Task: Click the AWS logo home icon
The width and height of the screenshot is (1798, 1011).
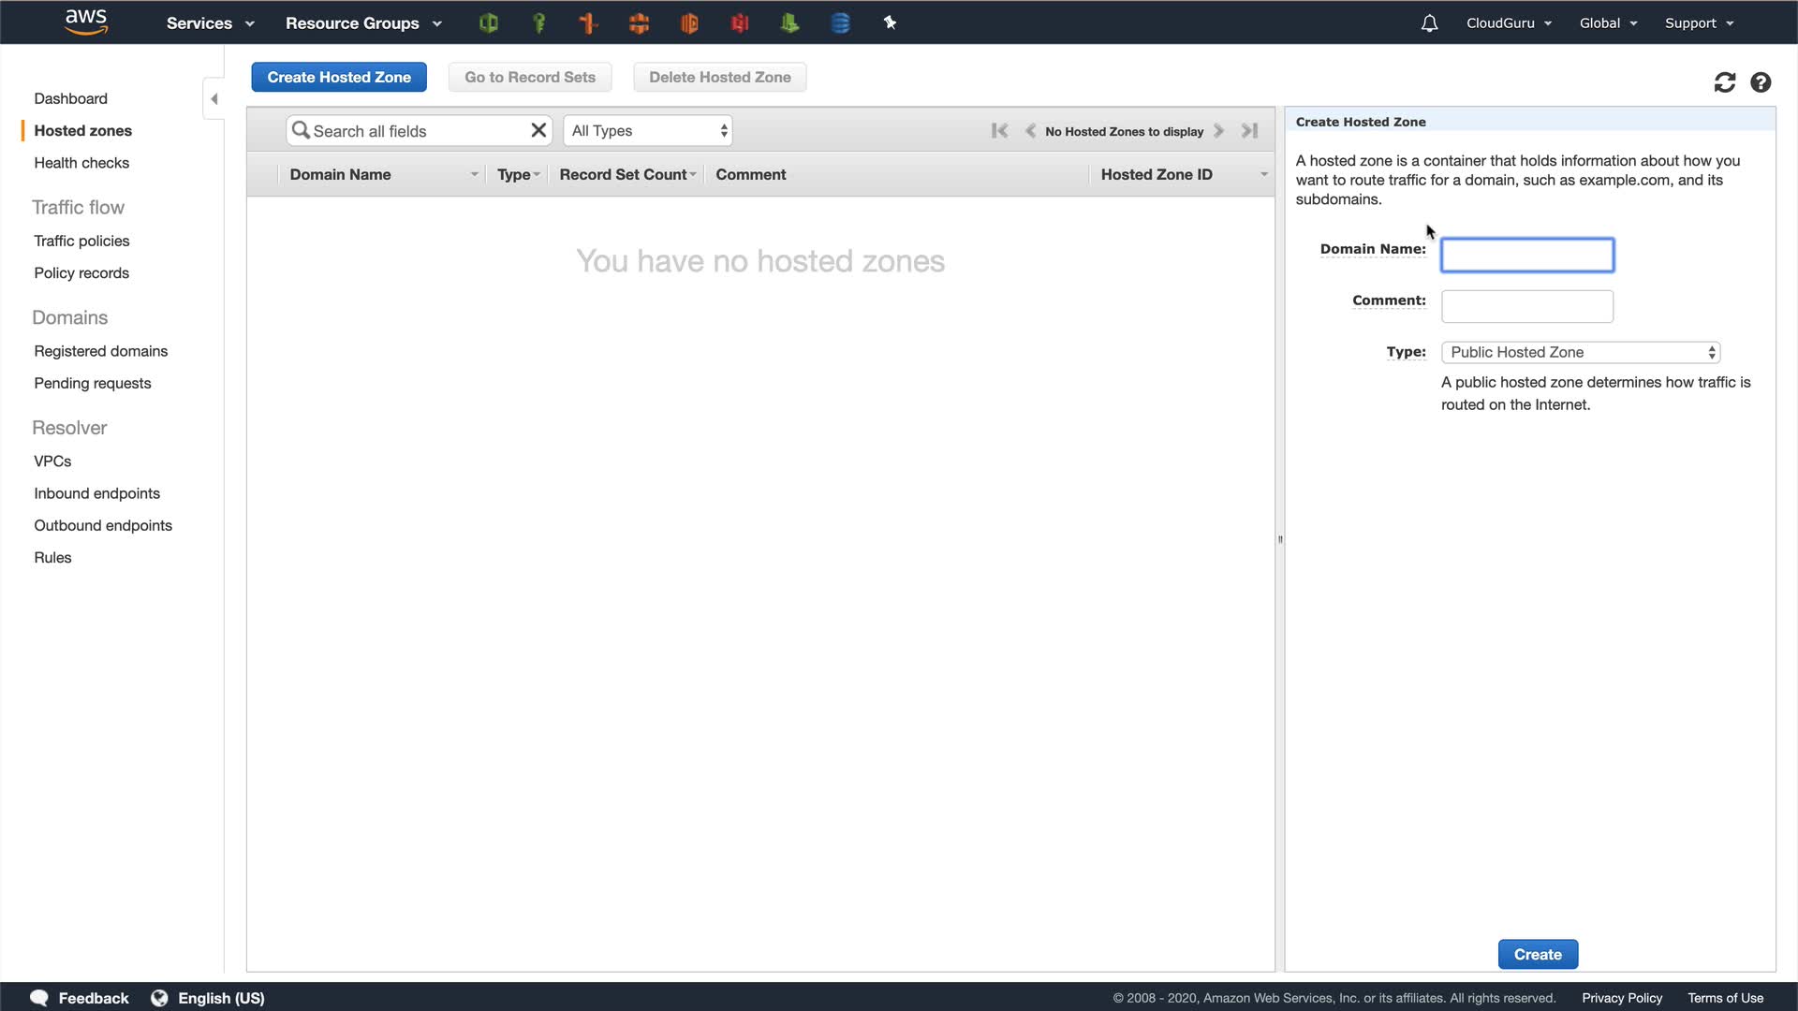Action: click(x=86, y=22)
